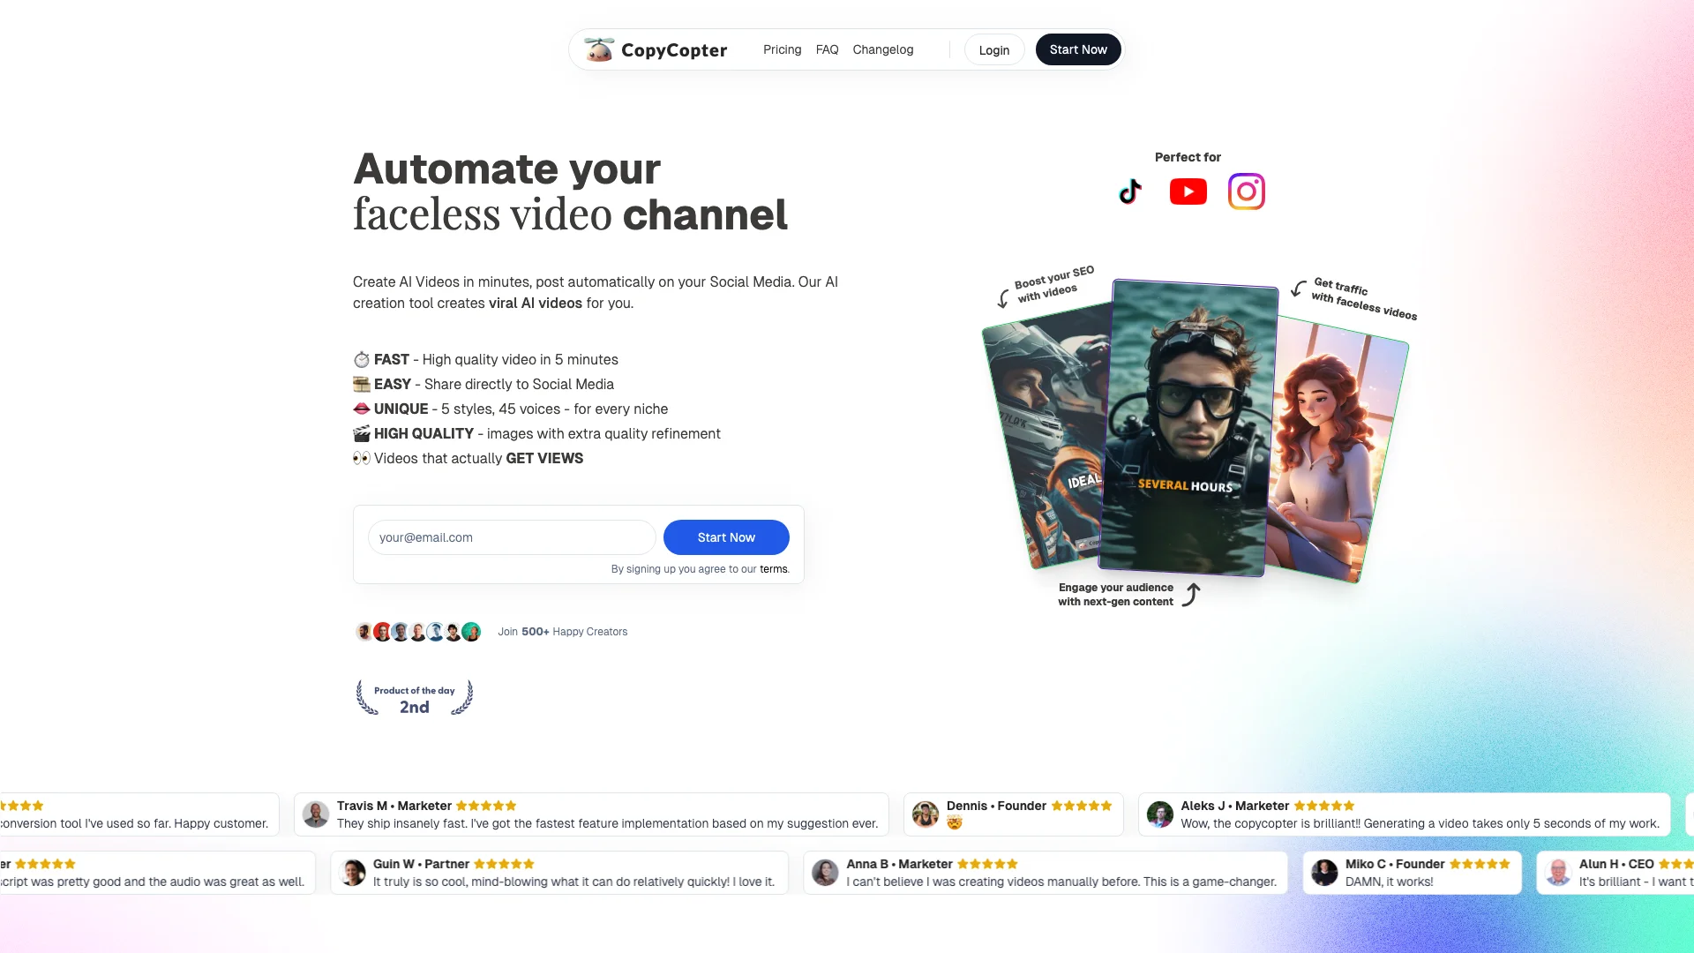The image size is (1694, 953).
Task: Open the FAQ menu item
Action: [828, 49]
